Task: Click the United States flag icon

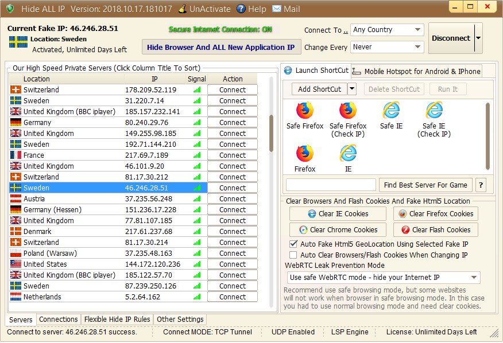Action: pos(16,264)
